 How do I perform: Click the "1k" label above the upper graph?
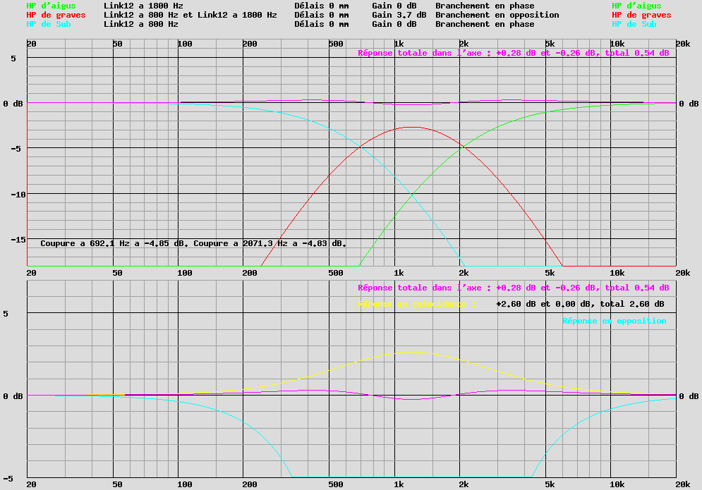(399, 44)
